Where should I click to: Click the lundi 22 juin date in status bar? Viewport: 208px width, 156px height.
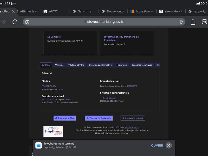[x=8, y=3]
